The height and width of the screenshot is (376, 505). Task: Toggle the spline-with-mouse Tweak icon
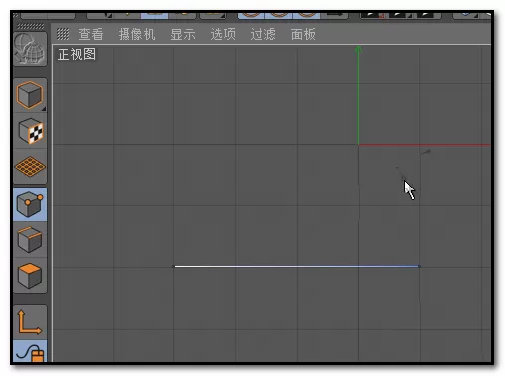point(30,351)
